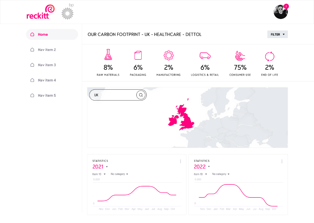Select the Raw Materials flask icon
This screenshot has height=223, width=314.
coord(108,55)
